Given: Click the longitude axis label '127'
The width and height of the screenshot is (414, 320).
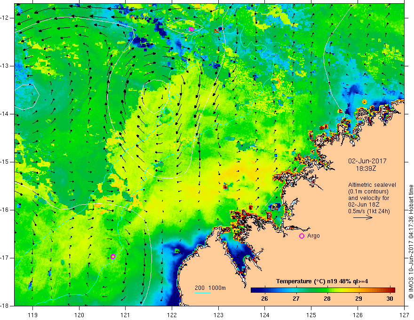Looking at the screenshot, I should (x=404, y=315).
